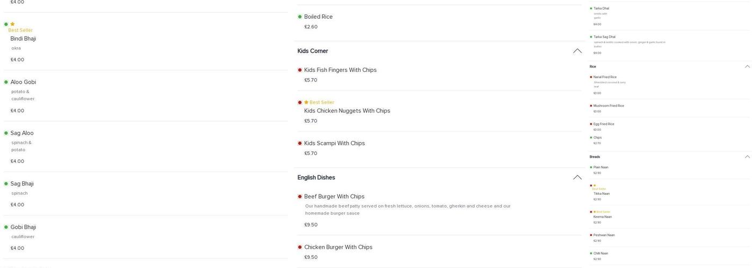This screenshot has height=268, width=752.
Task: Click the Bindi Bhaji best seller star
Action: pos(12,24)
